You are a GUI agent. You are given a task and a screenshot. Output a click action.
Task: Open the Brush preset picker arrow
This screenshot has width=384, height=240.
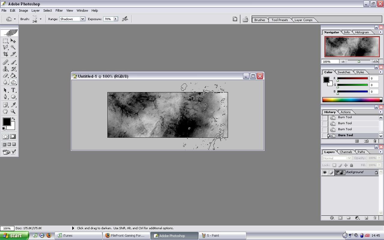click(40, 19)
